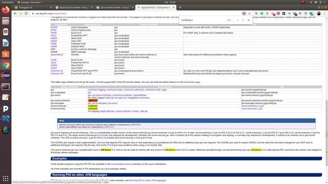The image size is (328, 184).
Task: Click the bcpkix-jdk15on signing link
Action: 107,111
